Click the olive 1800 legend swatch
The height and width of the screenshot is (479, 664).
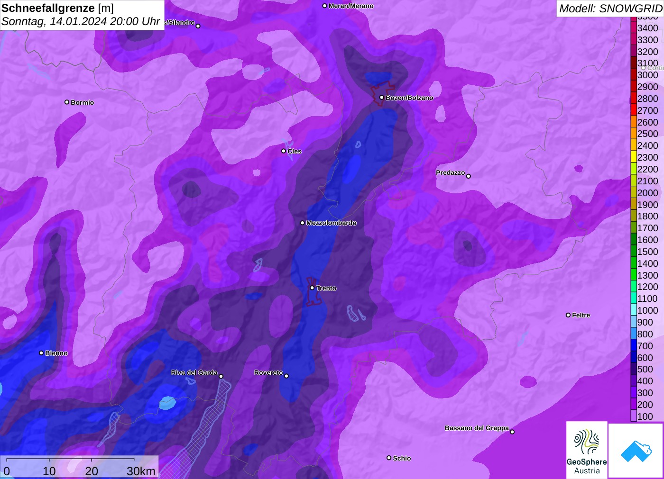click(634, 216)
